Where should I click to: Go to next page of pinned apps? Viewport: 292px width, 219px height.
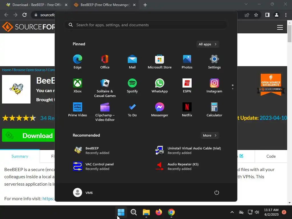233,89
